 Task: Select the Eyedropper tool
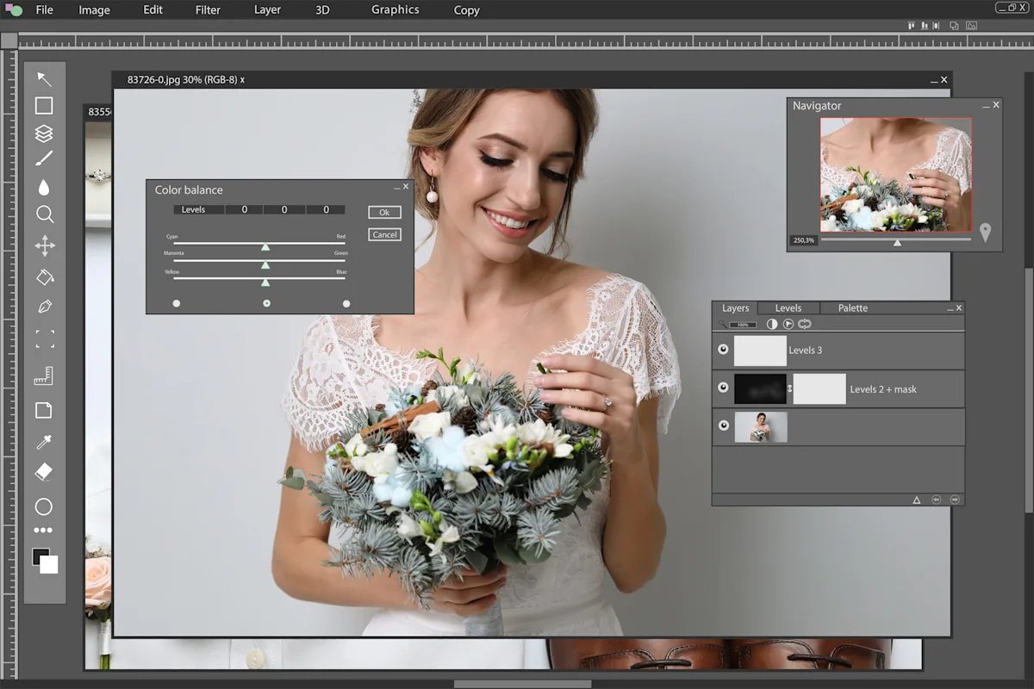click(44, 442)
